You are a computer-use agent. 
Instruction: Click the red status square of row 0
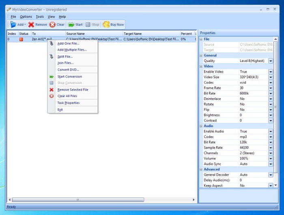[x=21, y=39]
